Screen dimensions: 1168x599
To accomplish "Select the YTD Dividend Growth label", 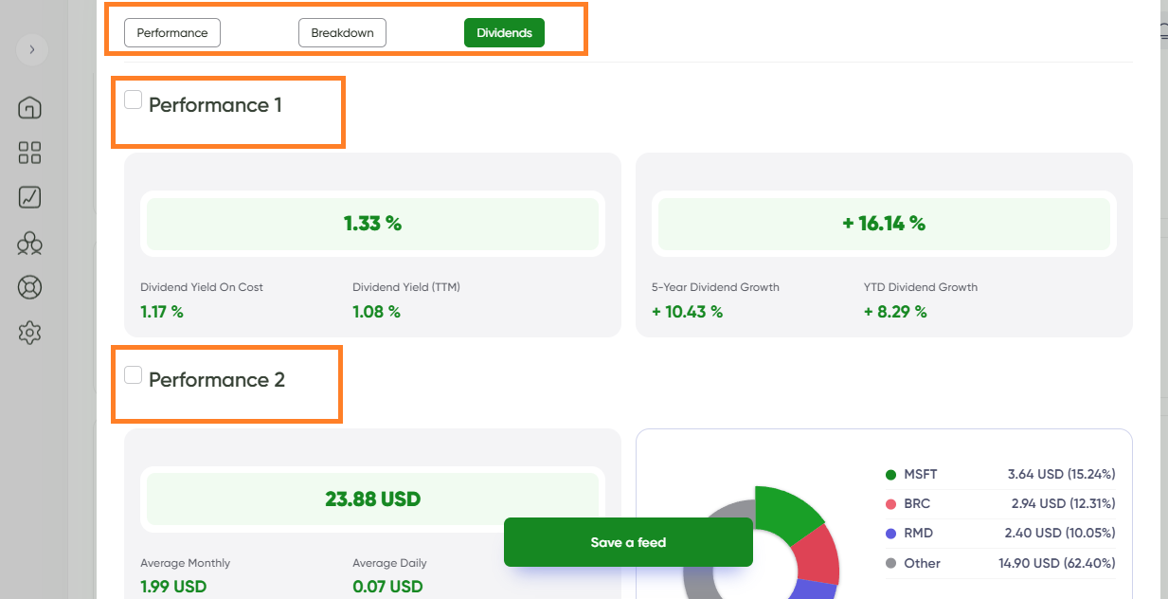I will [x=921, y=287].
